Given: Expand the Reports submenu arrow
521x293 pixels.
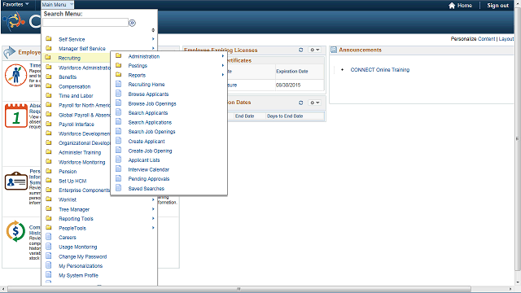Looking at the screenshot, I should coord(223,75).
